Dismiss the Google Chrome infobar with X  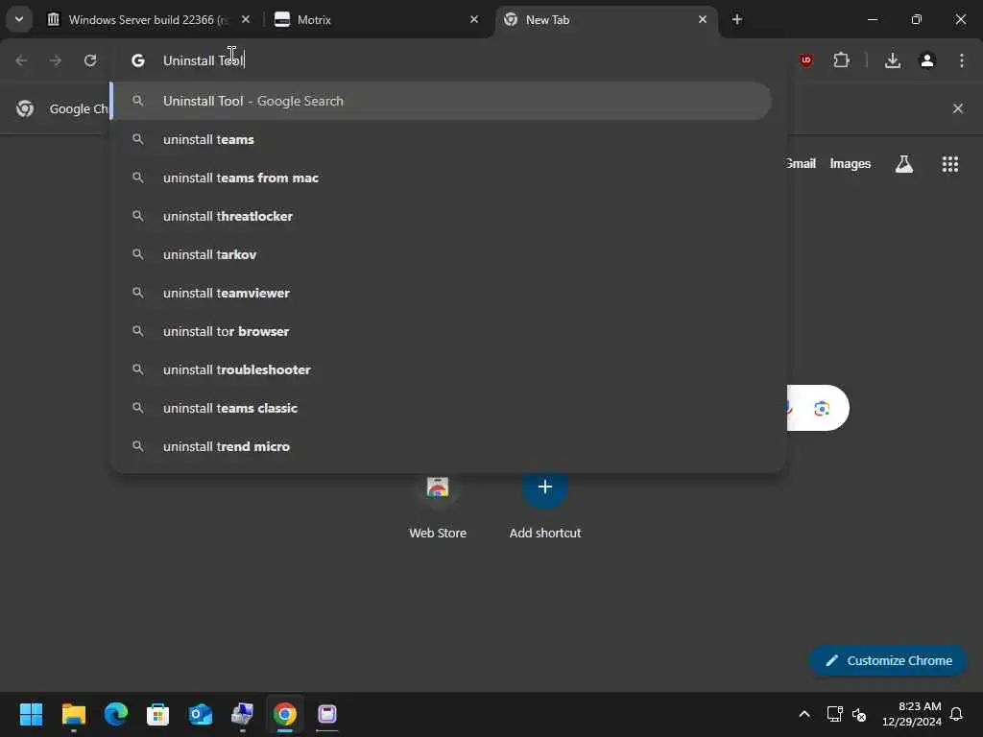click(958, 108)
